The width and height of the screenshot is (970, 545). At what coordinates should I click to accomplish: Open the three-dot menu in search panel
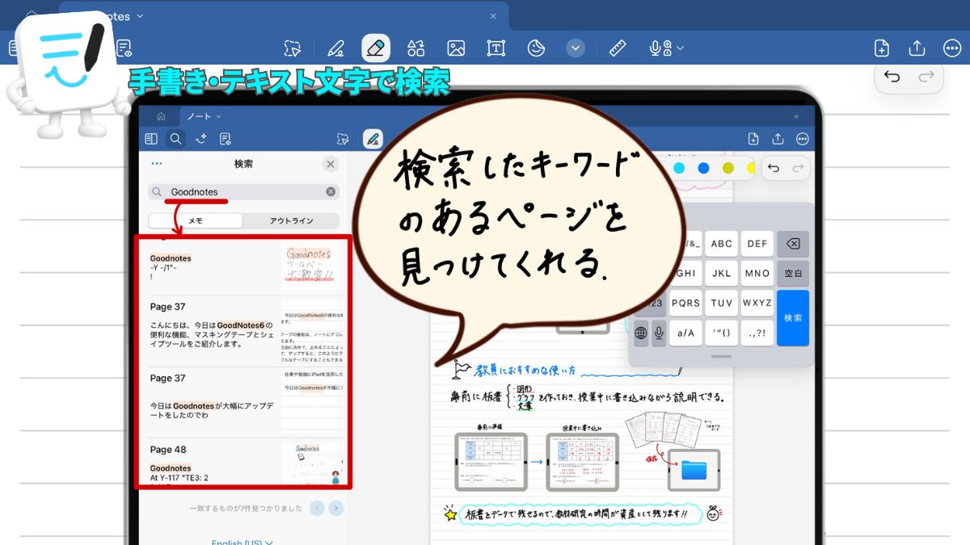(157, 164)
